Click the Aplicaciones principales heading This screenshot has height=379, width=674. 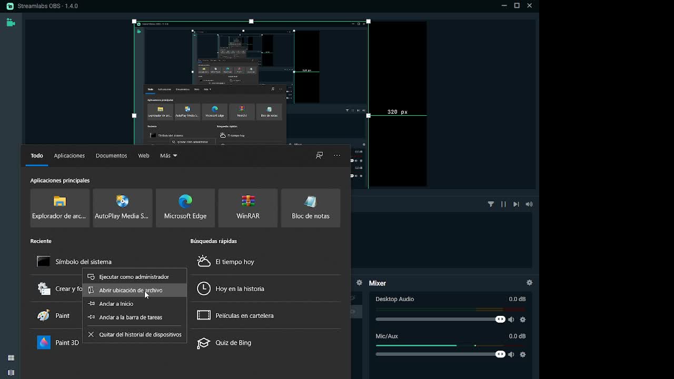[x=60, y=181]
